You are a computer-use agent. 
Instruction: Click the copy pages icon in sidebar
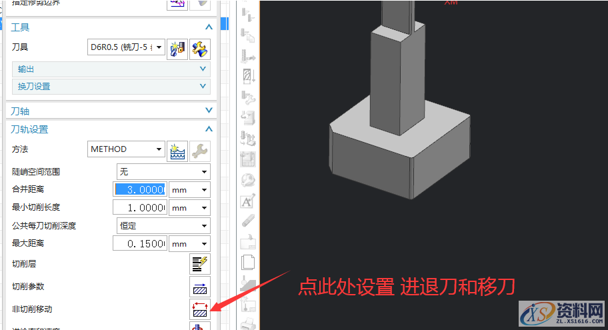248,263
